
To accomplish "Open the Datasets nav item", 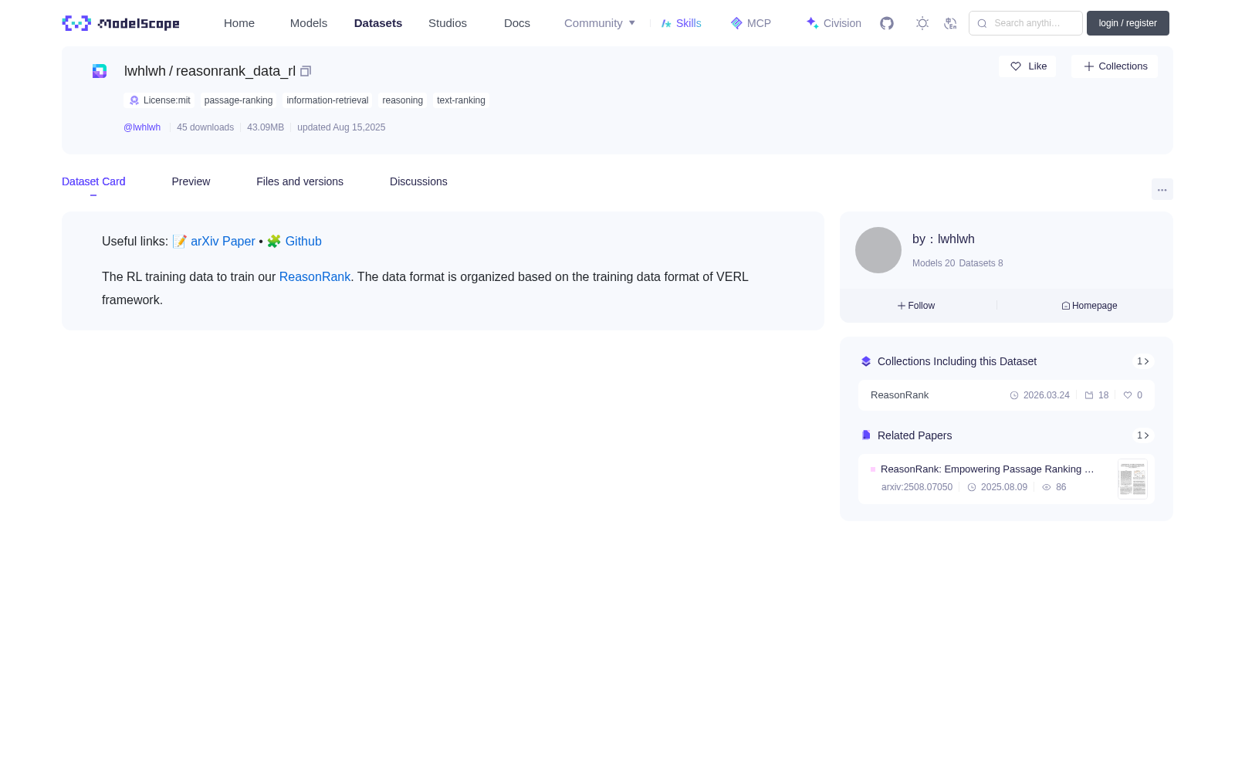I will pyautogui.click(x=378, y=23).
